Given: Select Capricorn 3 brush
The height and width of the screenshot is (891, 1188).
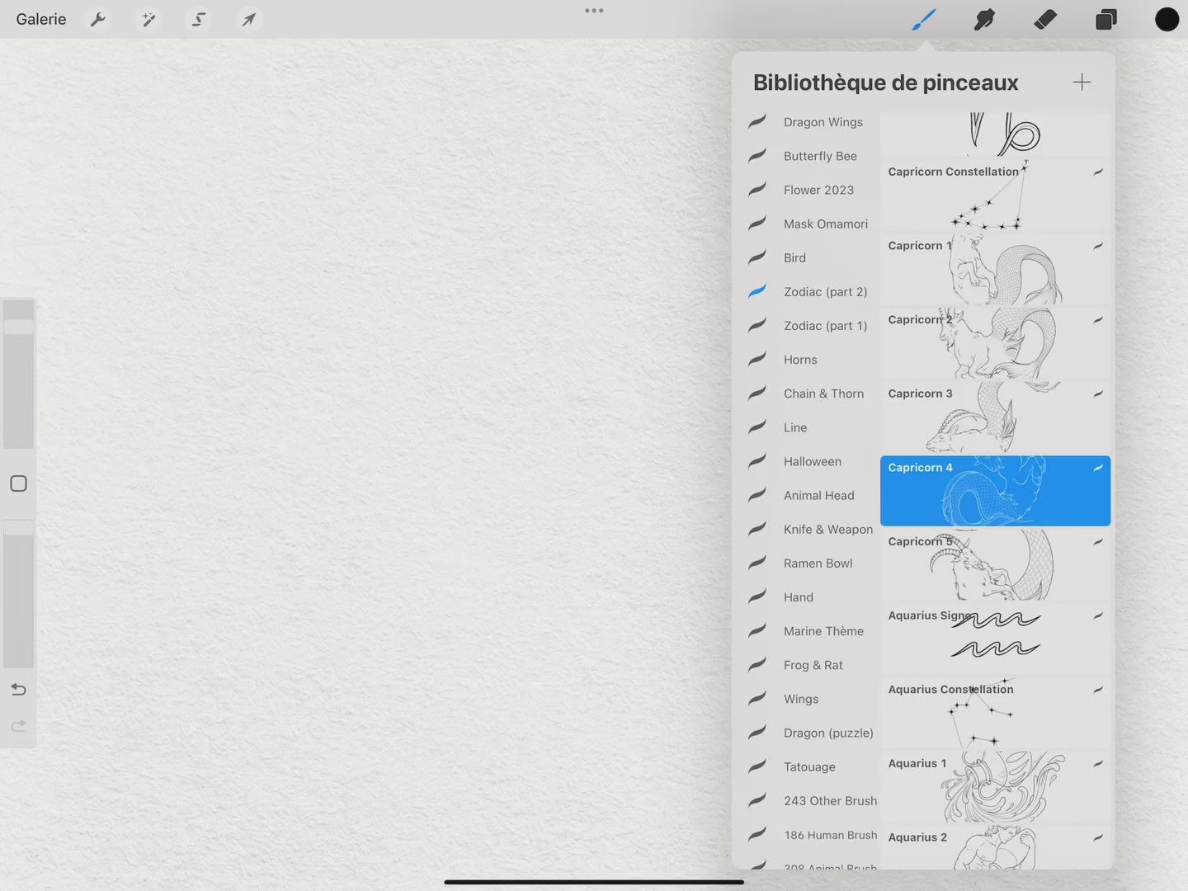Looking at the screenshot, I should [x=994, y=417].
